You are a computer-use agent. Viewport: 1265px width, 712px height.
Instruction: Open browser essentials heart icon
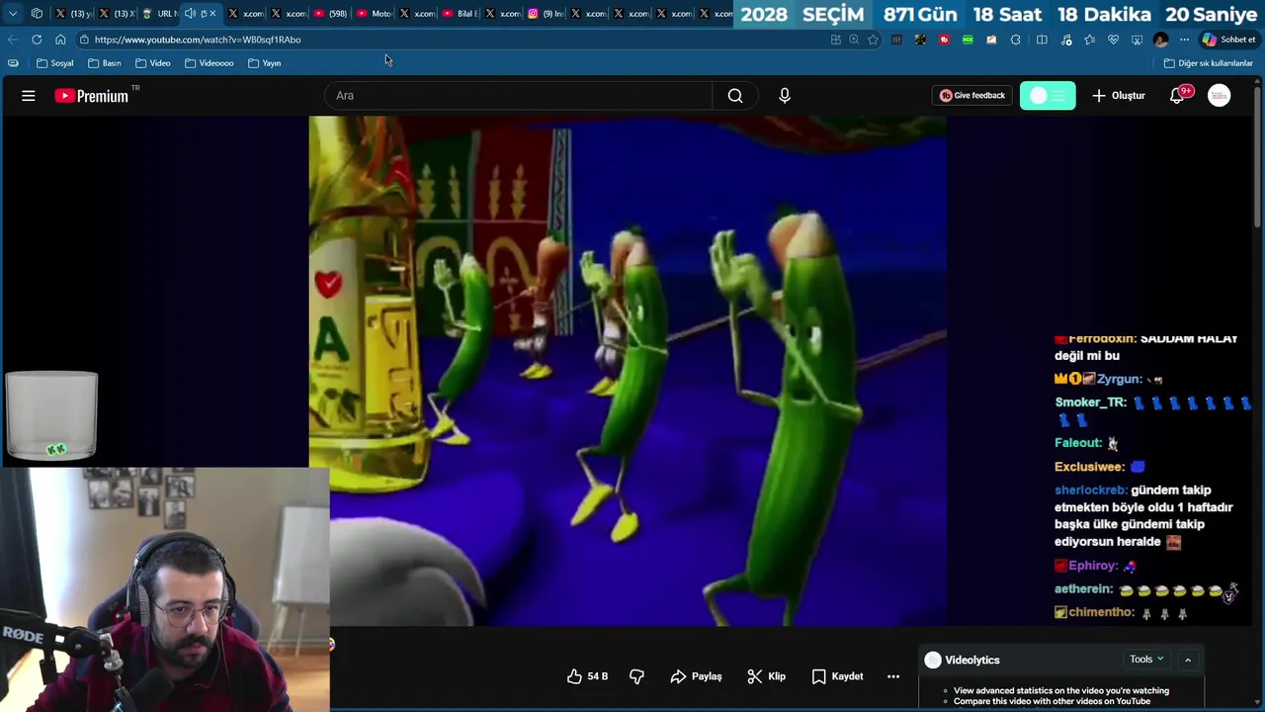[x=1113, y=40]
